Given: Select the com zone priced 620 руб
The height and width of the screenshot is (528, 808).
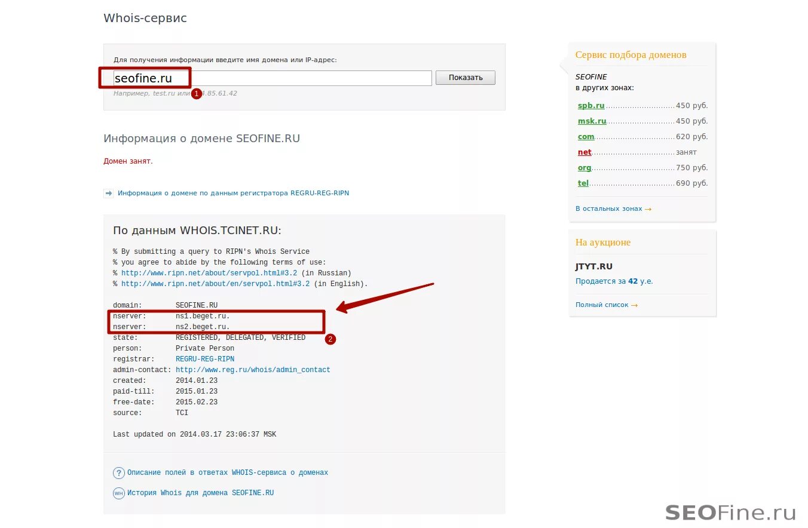Looking at the screenshot, I should pyautogui.click(x=585, y=136).
